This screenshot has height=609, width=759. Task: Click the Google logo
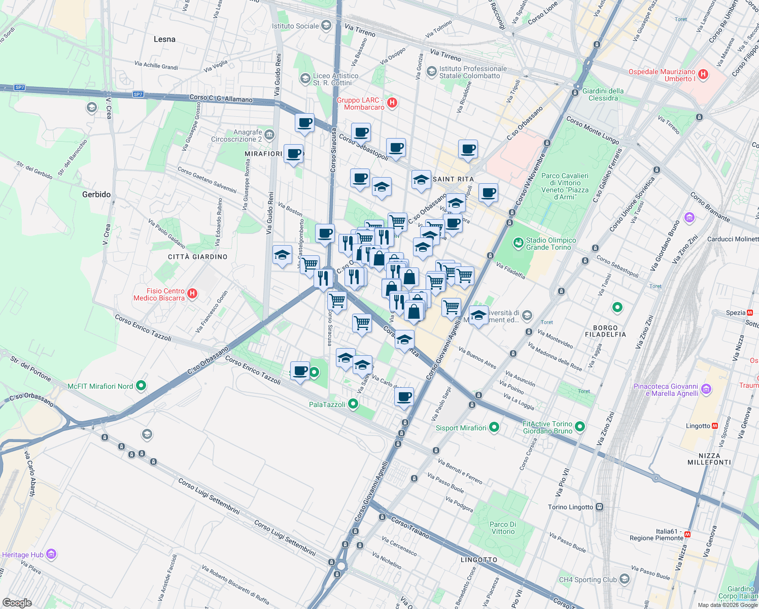pyautogui.click(x=17, y=602)
